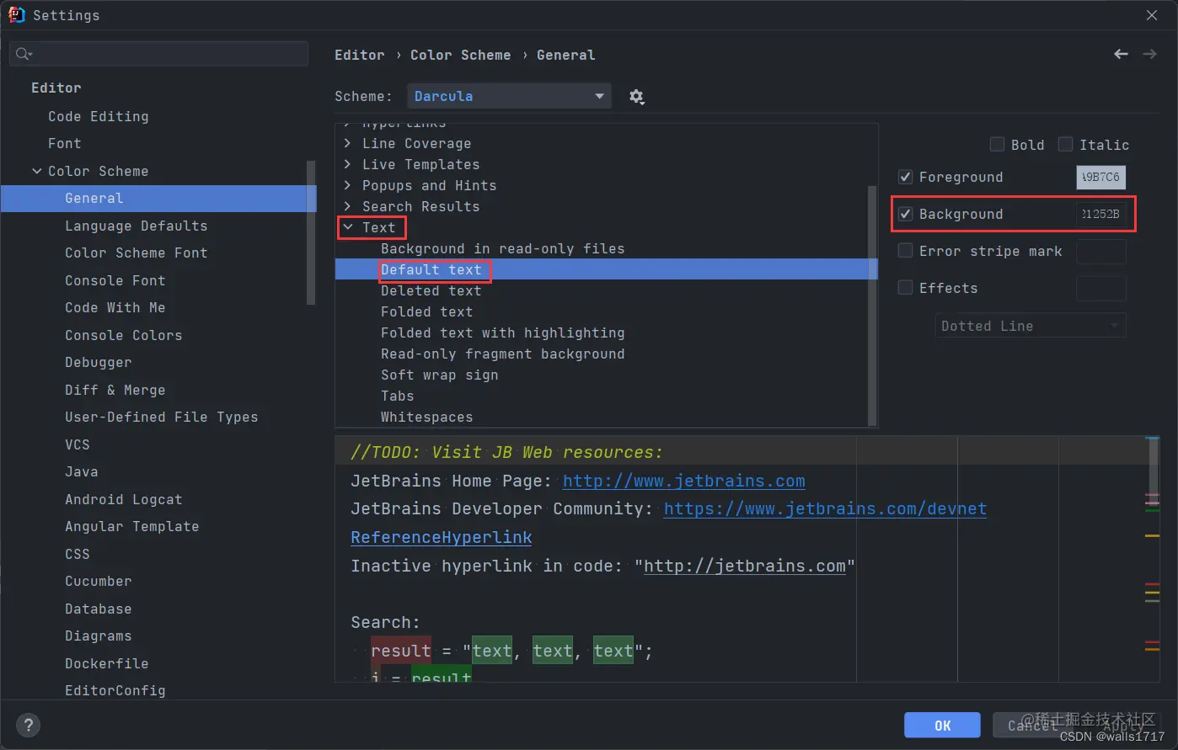Go forward with the right arrow icon
The height and width of the screenshot is (750, 1178).
[1149, 54]
